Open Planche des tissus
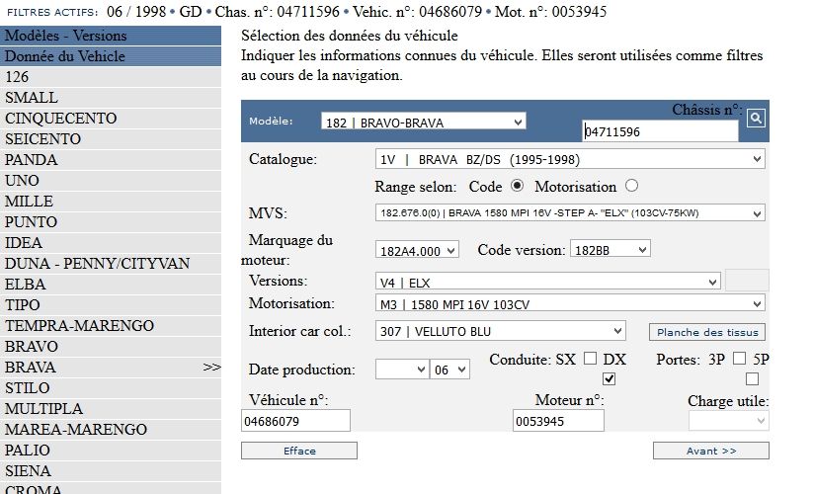The height and width of the screenshot is (494, 814). (707, 332)
